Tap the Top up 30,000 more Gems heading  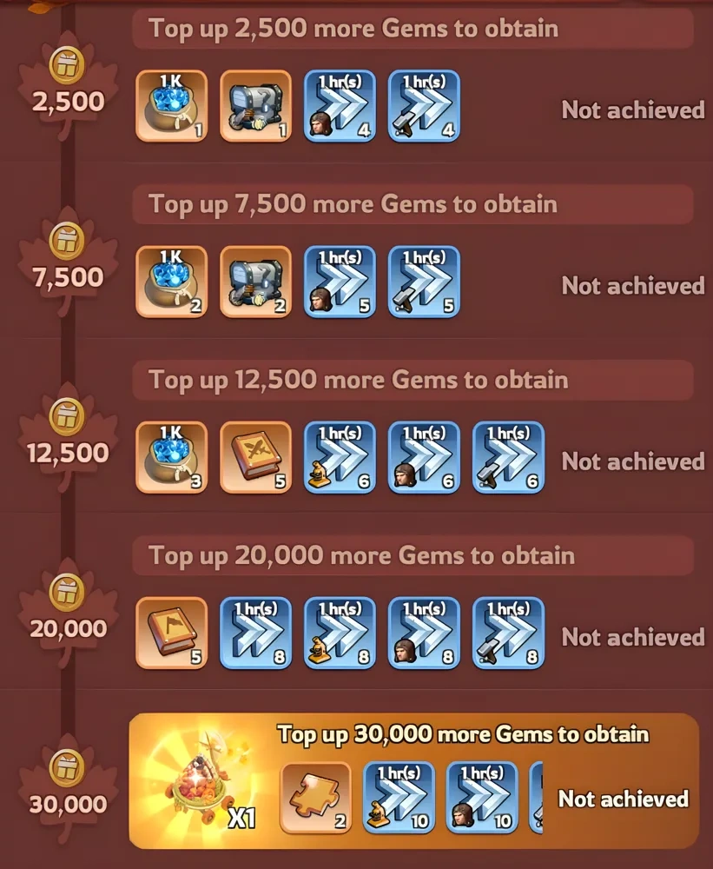click(x=463, y=734)
